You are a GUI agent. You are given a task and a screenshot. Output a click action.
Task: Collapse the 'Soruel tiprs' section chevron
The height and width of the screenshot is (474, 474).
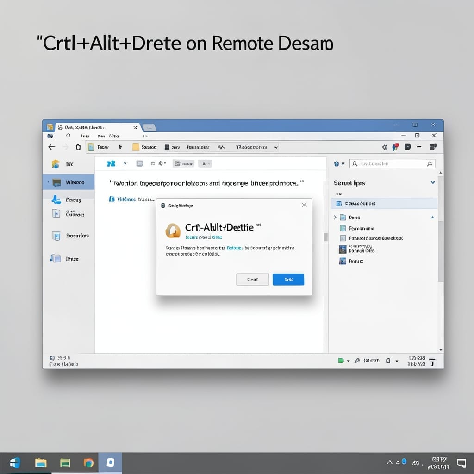pos(433,182)
